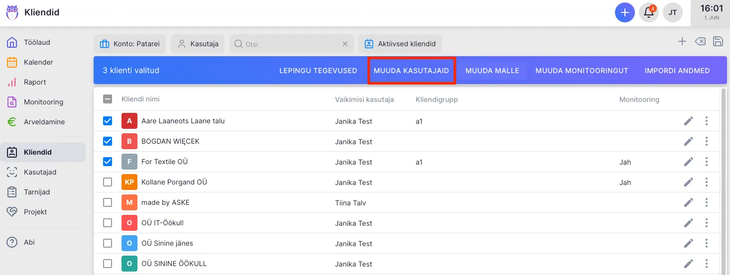
Task: Click the clear filters backspace icon
Action: click(700, 42)
